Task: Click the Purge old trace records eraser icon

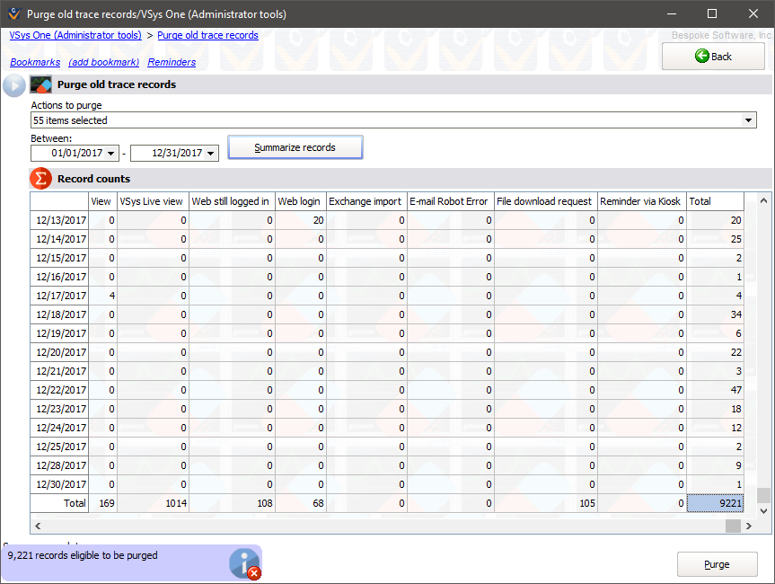Action: (x=41, y=85)
